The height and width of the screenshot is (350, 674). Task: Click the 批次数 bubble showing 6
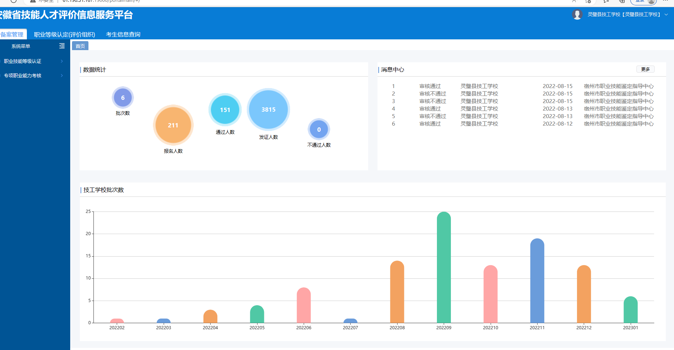click(x=123, y=97)
